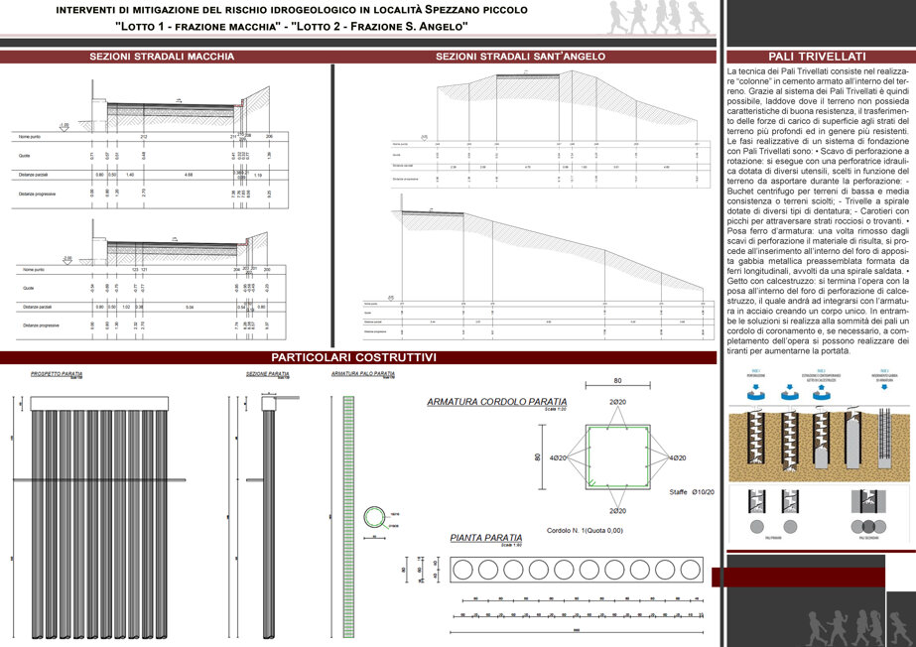Click the rebar cage pile illustration
The height and width of the screenshot is (647, 916).
[885, 445]
